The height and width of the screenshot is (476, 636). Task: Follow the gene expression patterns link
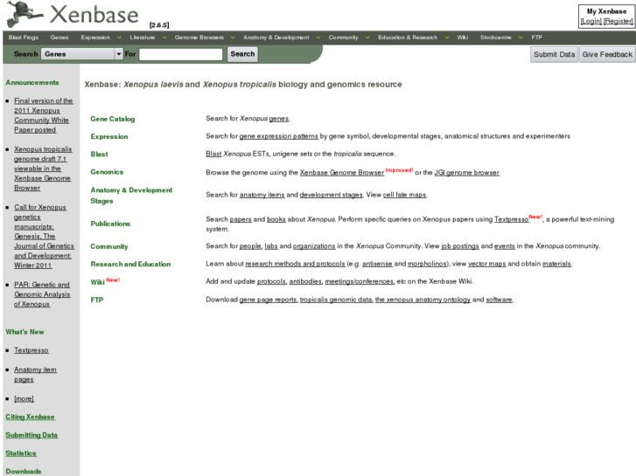coord(279,136)
